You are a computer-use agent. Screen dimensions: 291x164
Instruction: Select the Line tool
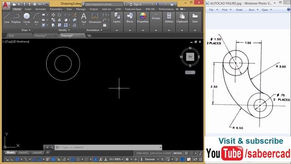coord(7,18)
